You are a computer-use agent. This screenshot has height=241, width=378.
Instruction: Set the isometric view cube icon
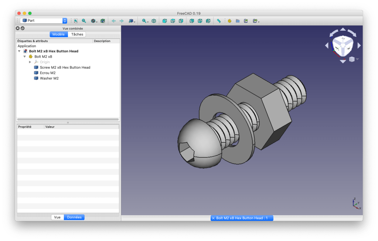point(154,21)
